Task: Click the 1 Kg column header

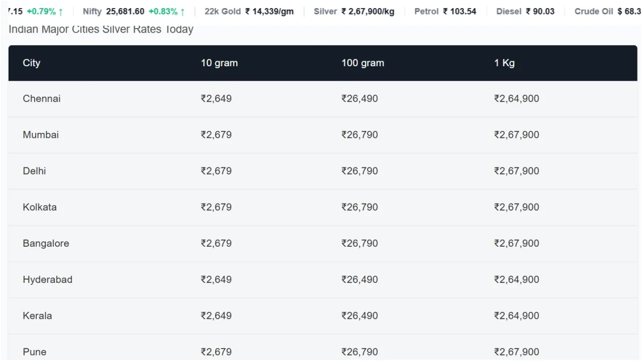Action: (x=504, y=63)
